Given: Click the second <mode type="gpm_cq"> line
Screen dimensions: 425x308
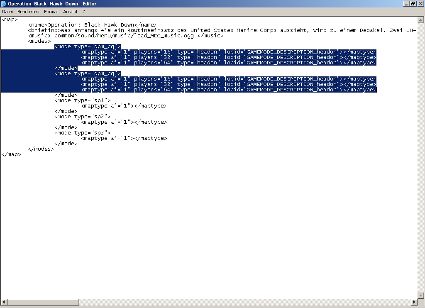Looking at the screenshot, I should (88, 73).
